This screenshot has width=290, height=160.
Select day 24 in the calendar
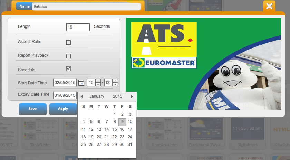tap(130, 137)
